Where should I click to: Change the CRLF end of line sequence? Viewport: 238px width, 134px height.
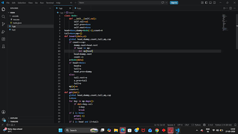(x=187, y=125)
